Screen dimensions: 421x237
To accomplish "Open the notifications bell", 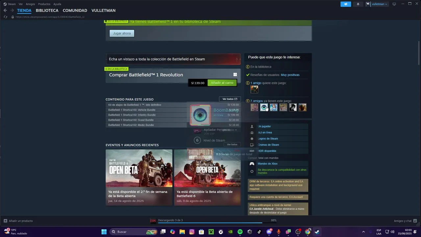I will [358, 4].
